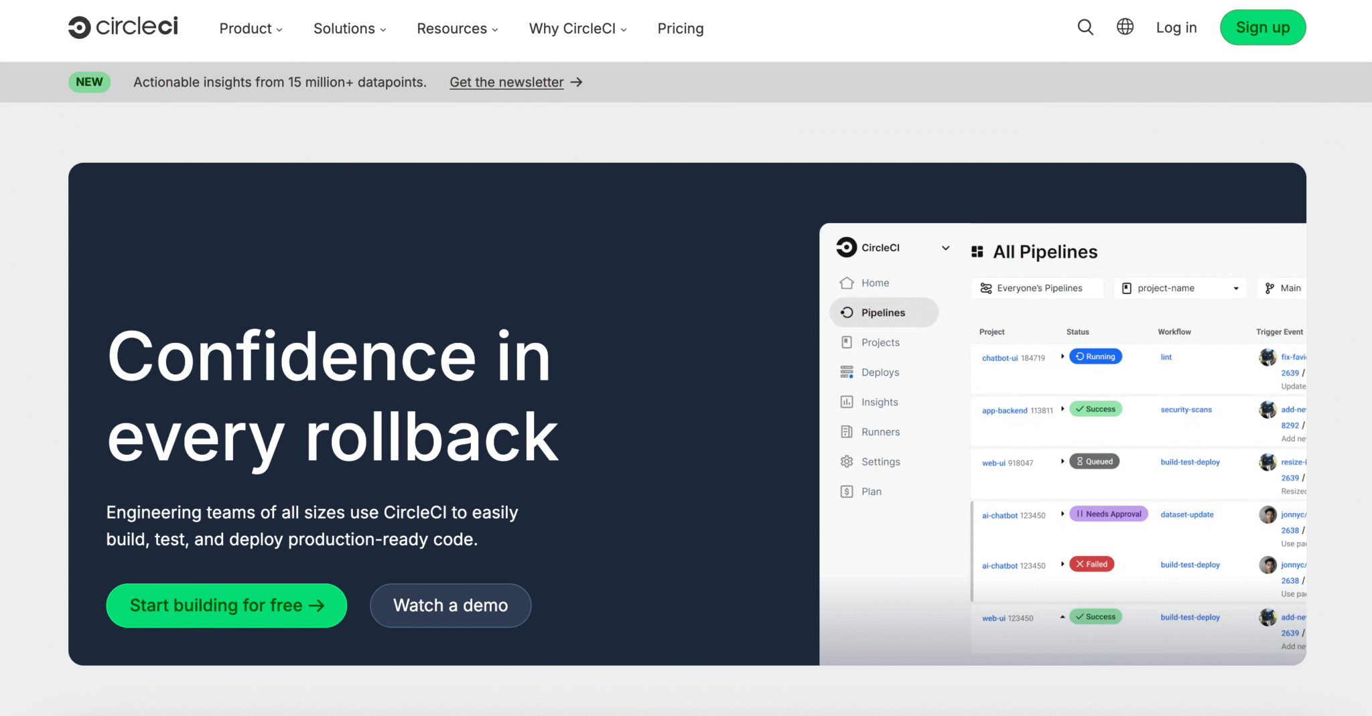
Task: Click the red Failed status badge
Action: pos(1091,564)
